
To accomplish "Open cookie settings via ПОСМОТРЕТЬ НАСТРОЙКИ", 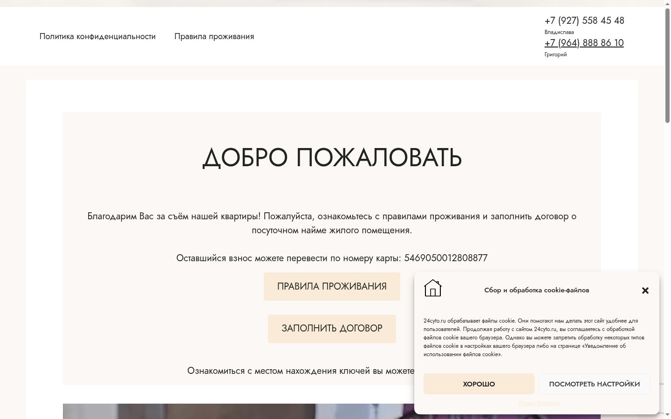I will (594, 384).
